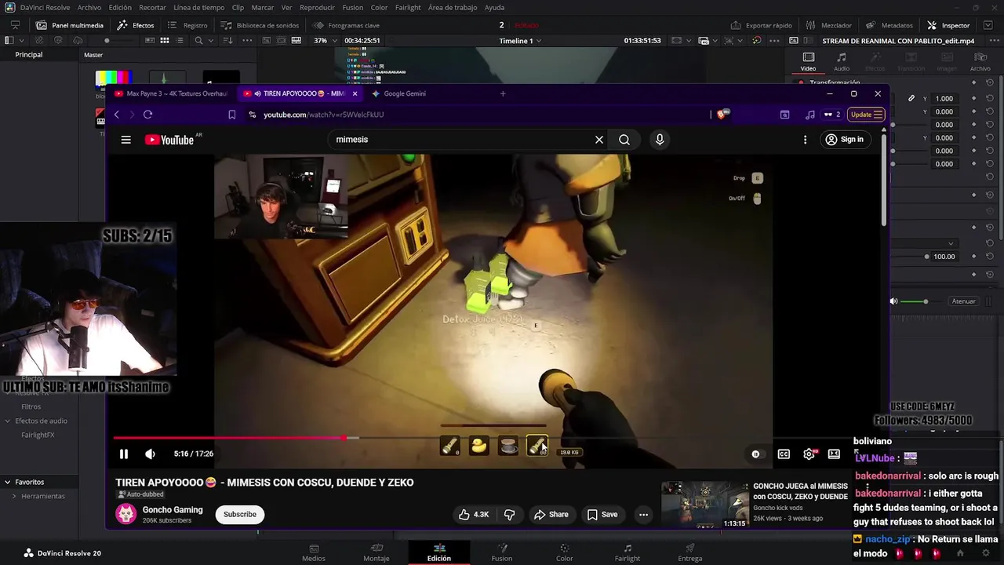Screen dimensions: 1004x565
Task: Click the Subscribe button for Goncho Gaming
Action: pyautogui.click(x=240, y=514)
